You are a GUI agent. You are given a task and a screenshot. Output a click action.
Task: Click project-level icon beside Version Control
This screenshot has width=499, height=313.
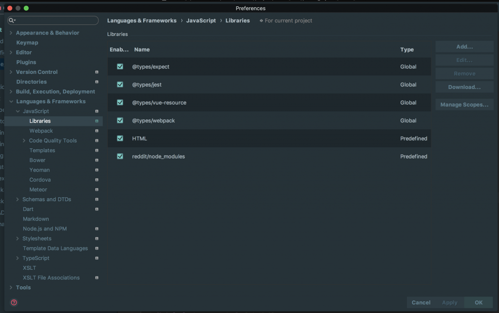[x=96, y=72]
